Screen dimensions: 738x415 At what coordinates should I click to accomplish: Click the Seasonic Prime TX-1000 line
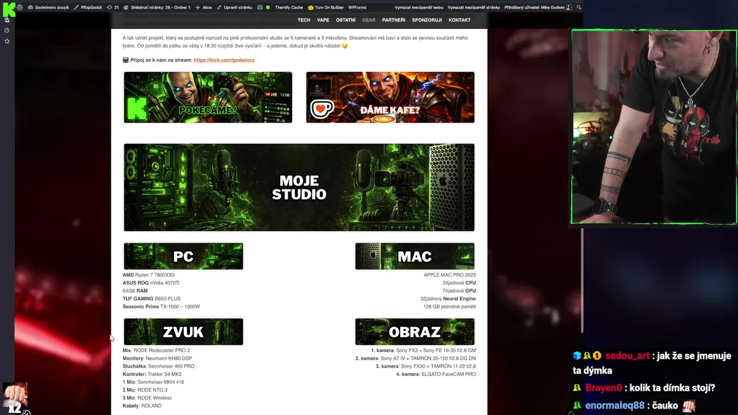[x=161, y=307]
